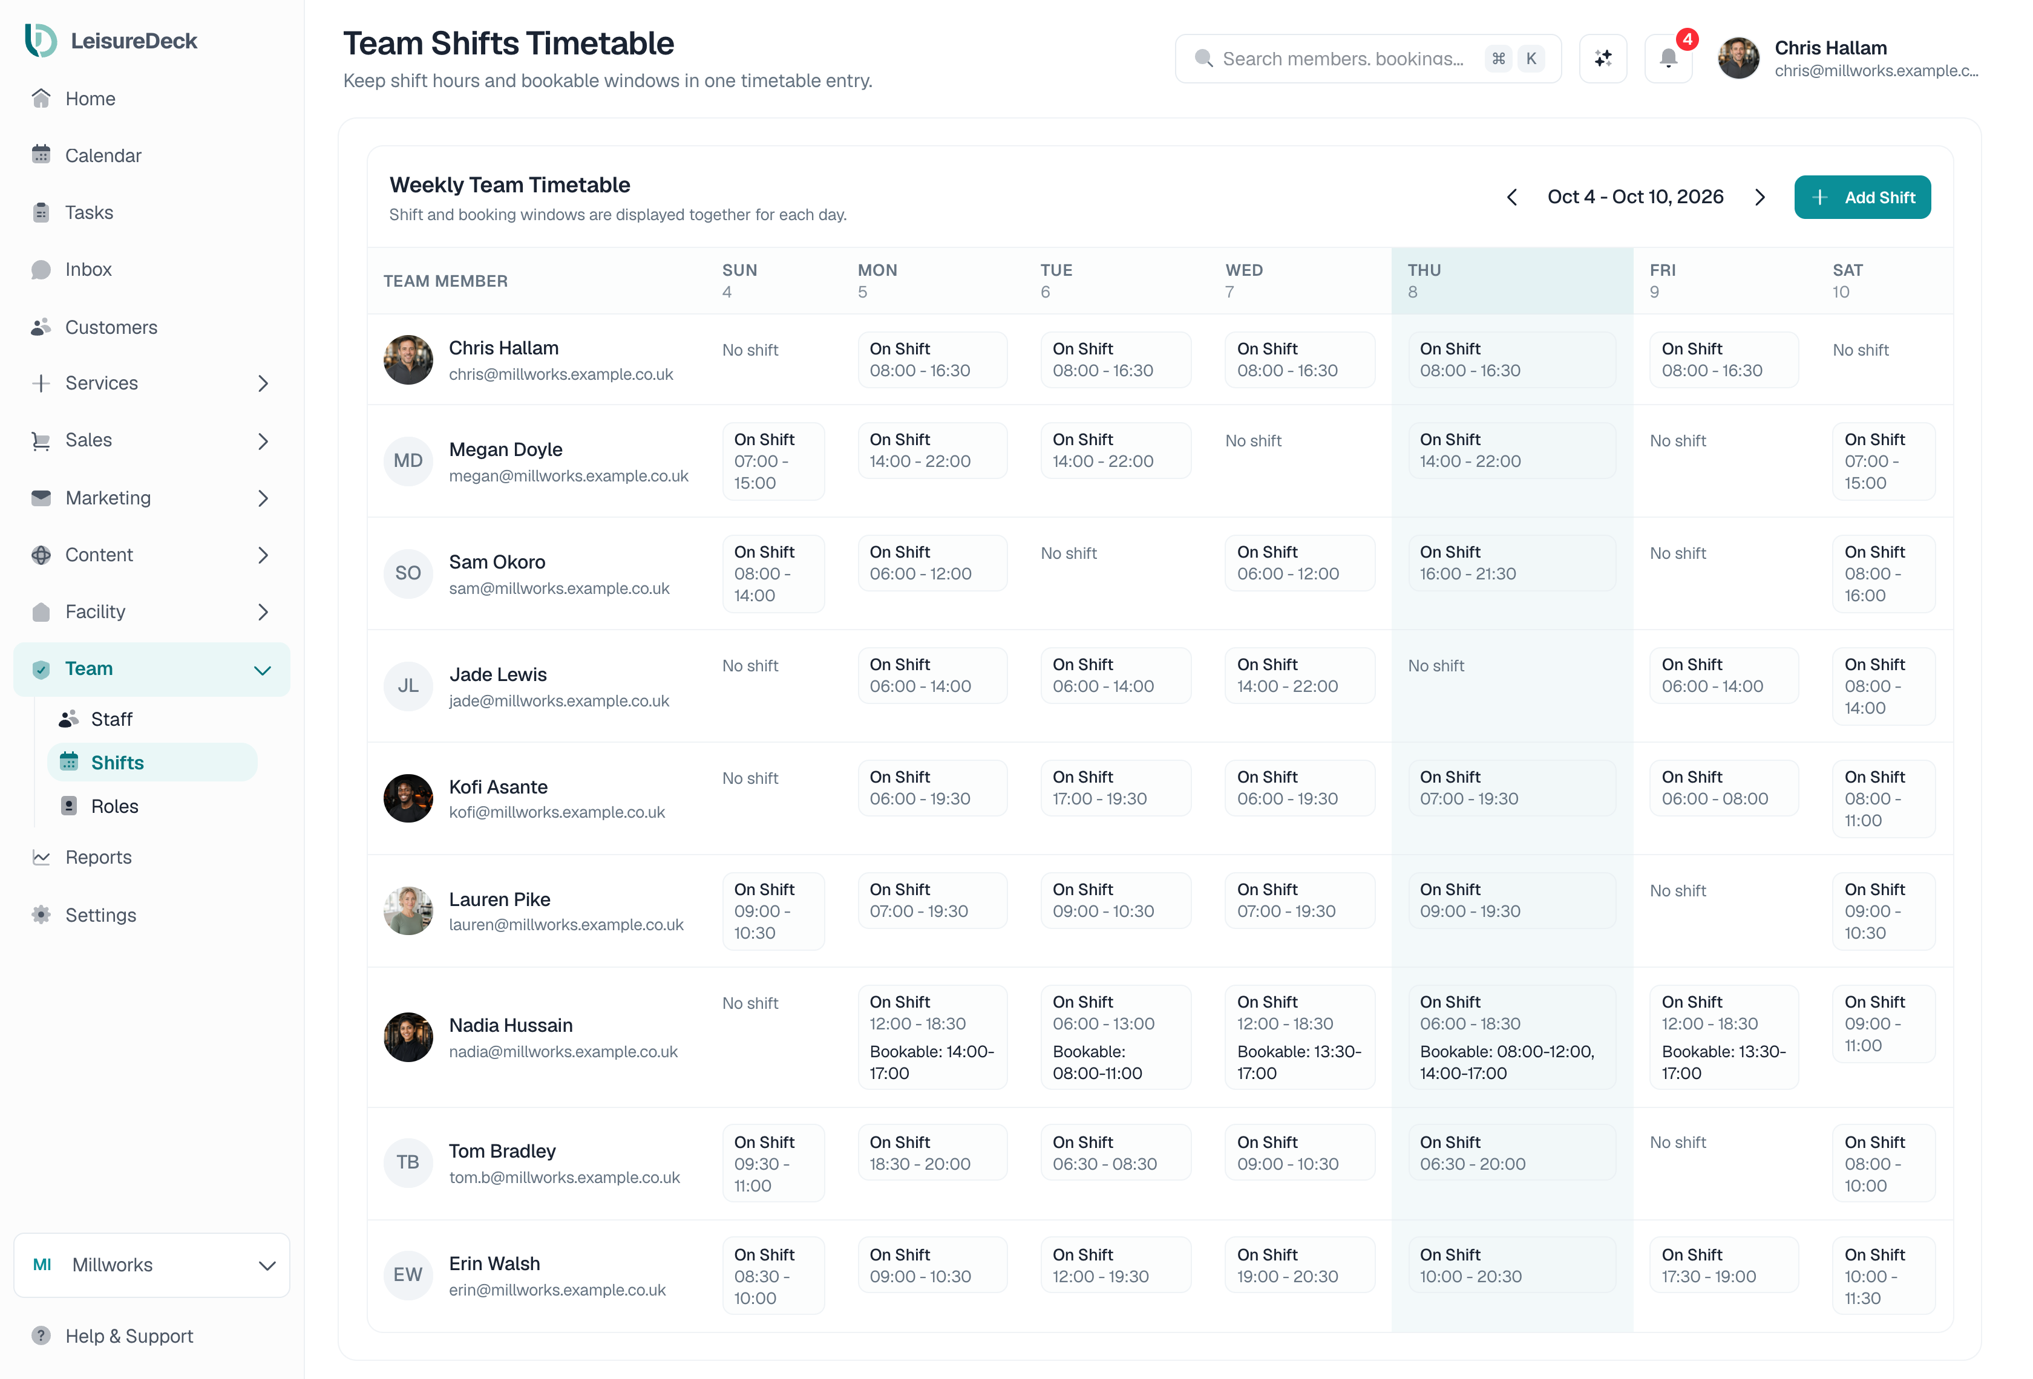Click the Customers people icon
This screenshot has width=2033, height=1379.
pos(41,327)
